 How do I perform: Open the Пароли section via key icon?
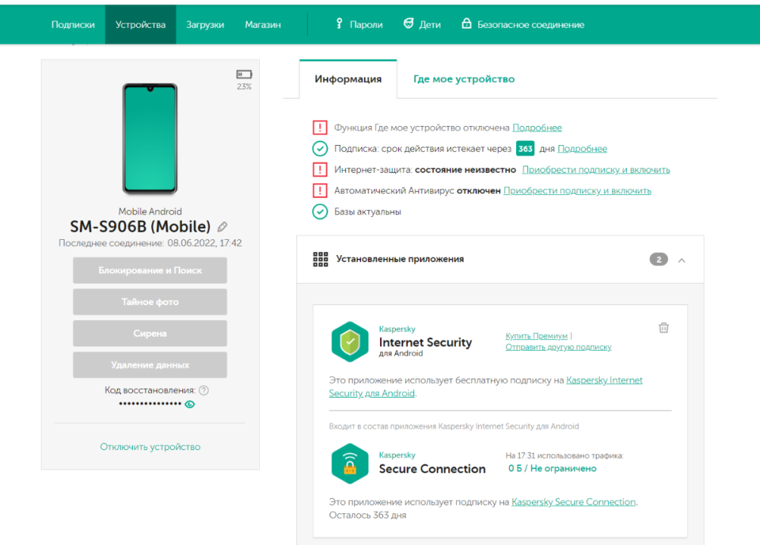(x=339, y=24)
